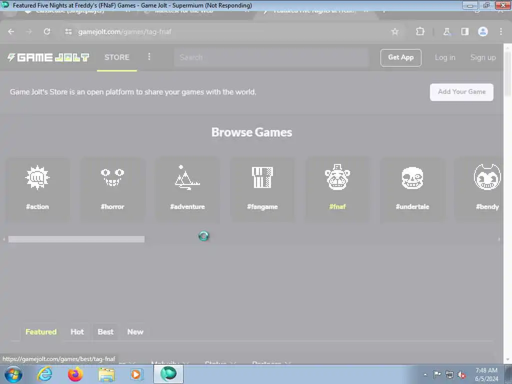
Task: Switch to the New games tab
Action: (135, 332)
